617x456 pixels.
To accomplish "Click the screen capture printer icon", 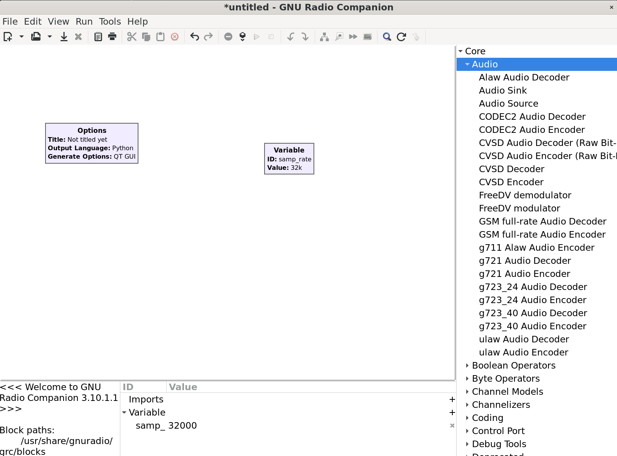I will tap(112, 37).
